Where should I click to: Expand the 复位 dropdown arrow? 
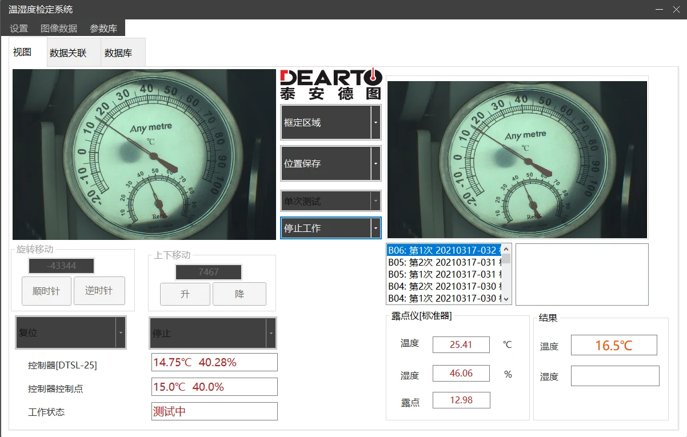[x=120, y=332]
